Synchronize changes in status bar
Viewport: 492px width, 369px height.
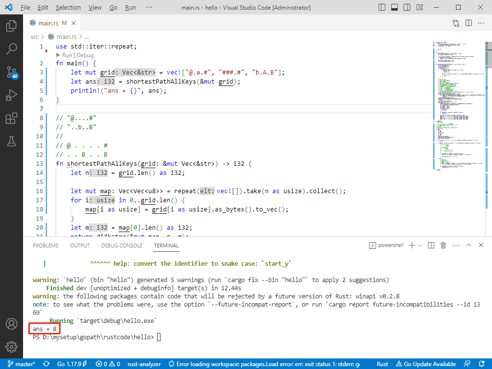tap(46, 364)
